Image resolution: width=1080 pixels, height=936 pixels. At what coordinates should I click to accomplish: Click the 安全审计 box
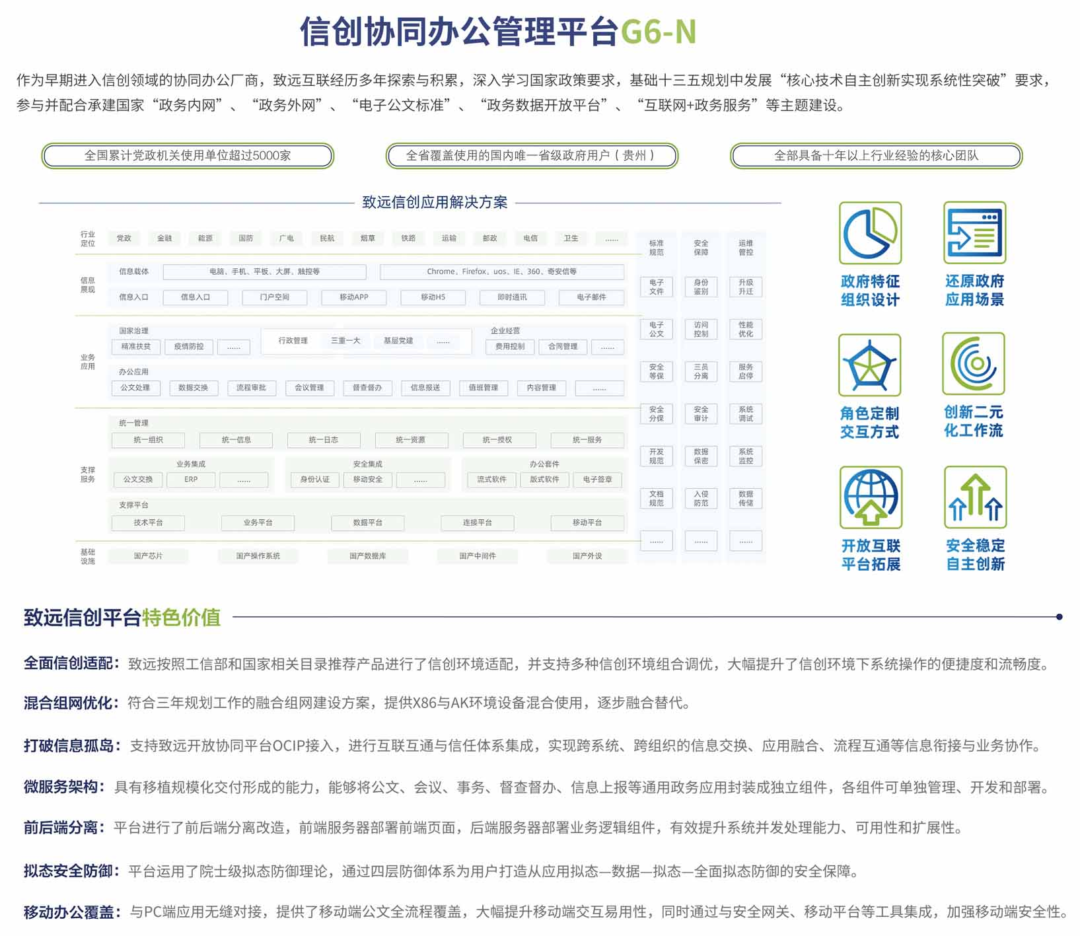pos(702,414)
